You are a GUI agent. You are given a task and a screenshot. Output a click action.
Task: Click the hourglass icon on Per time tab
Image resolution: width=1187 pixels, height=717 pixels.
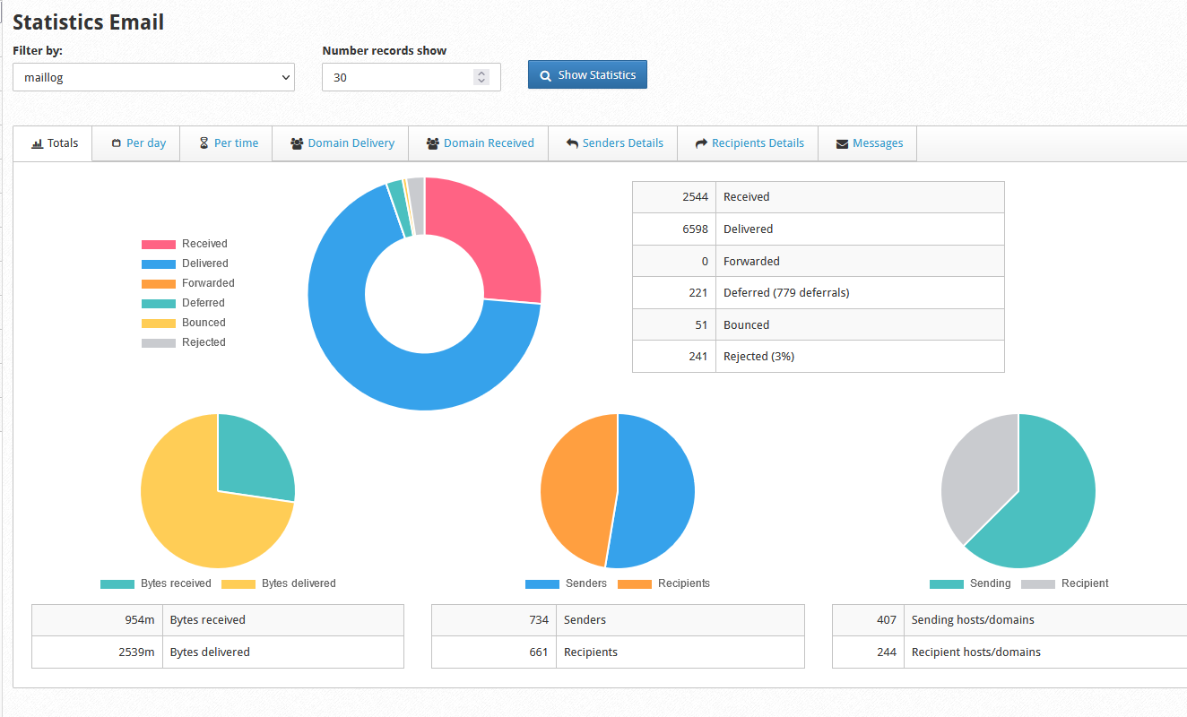tap(204, 143)
